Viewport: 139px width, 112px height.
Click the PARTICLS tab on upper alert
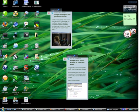click(x=56, y=10)
